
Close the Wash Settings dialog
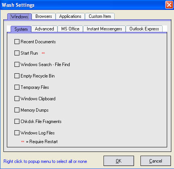click(x=169, y=5)
